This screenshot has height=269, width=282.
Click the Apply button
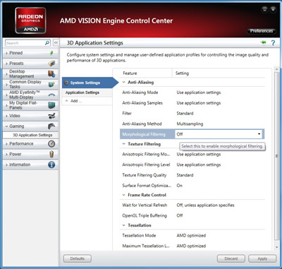tap(262, 258)
